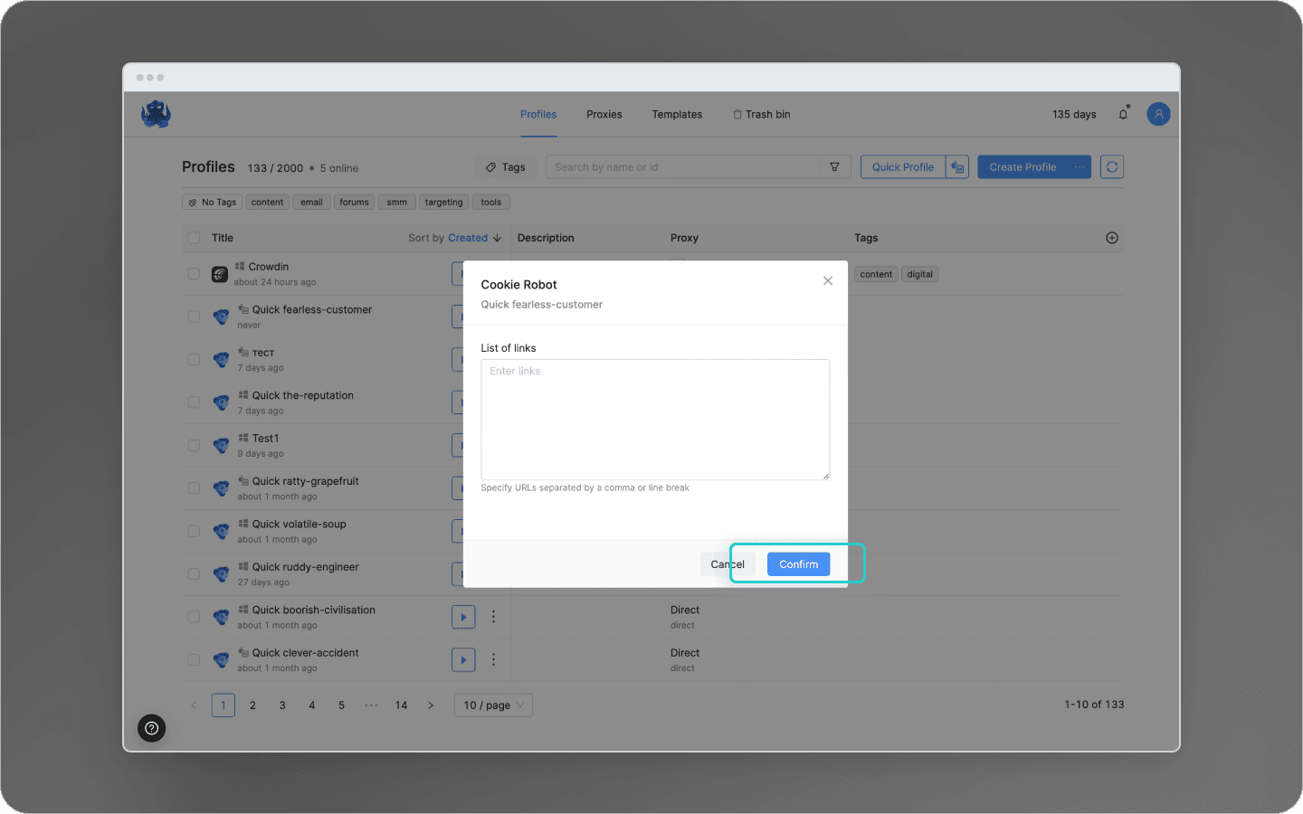
Task: Start the Quick clever-accident profile
Action: point(463,659)
